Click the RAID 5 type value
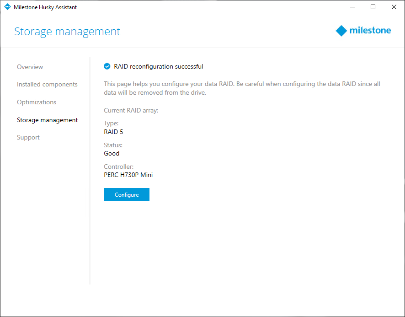Viewport: 405px width, 317px height. (x=113, y=132)
